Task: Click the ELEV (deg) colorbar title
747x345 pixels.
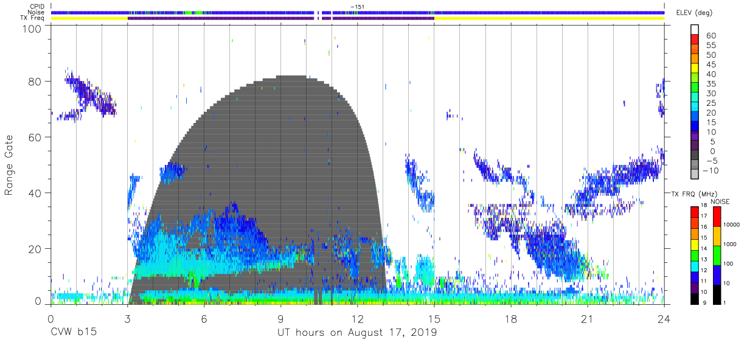Action: coord(693,13)
